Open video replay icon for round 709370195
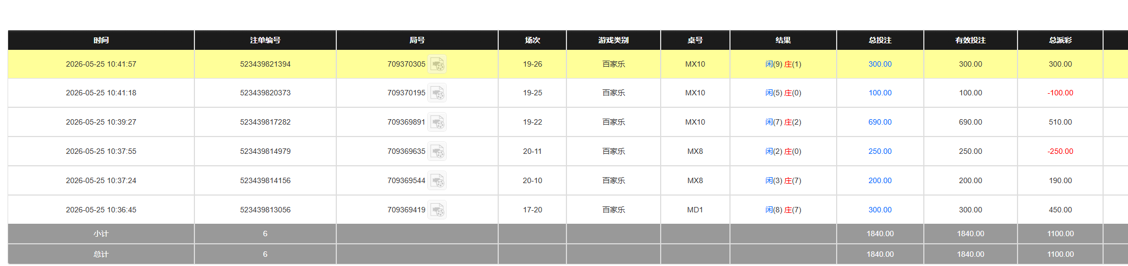The width and height of the screenshot is (1128, 266). pyautogui.click(x=437, y=93)
